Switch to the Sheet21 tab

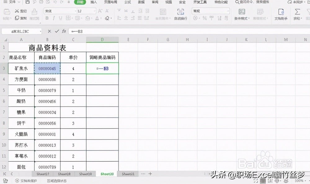pyautogui.click(x=128, y=174)
